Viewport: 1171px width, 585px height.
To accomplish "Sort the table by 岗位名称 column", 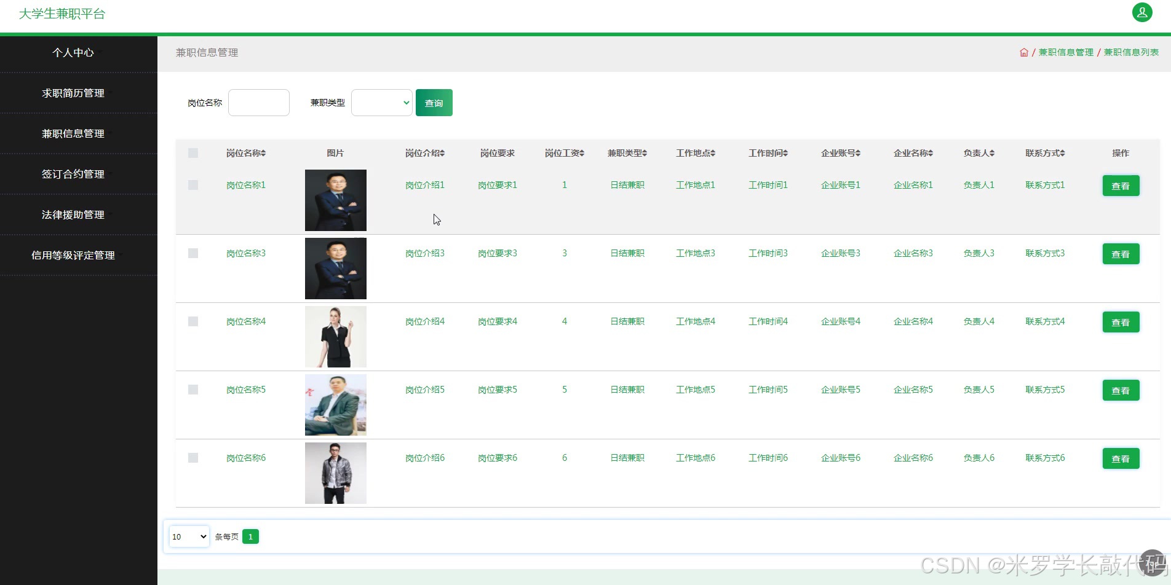I will pos(246,153).
